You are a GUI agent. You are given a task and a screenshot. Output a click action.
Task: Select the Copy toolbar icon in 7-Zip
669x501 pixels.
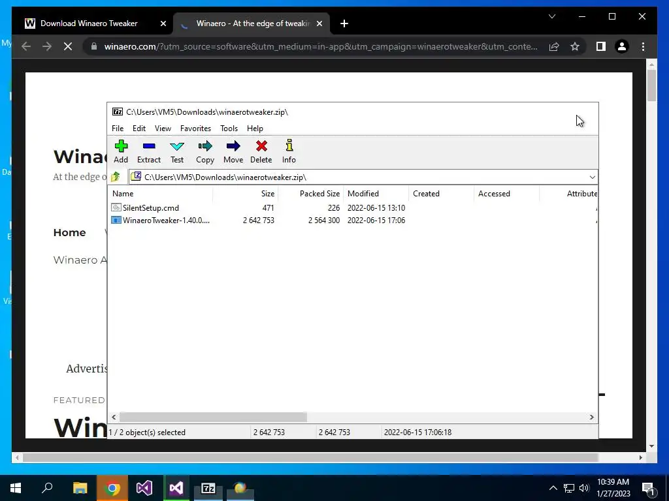click(x=204, y=151)
